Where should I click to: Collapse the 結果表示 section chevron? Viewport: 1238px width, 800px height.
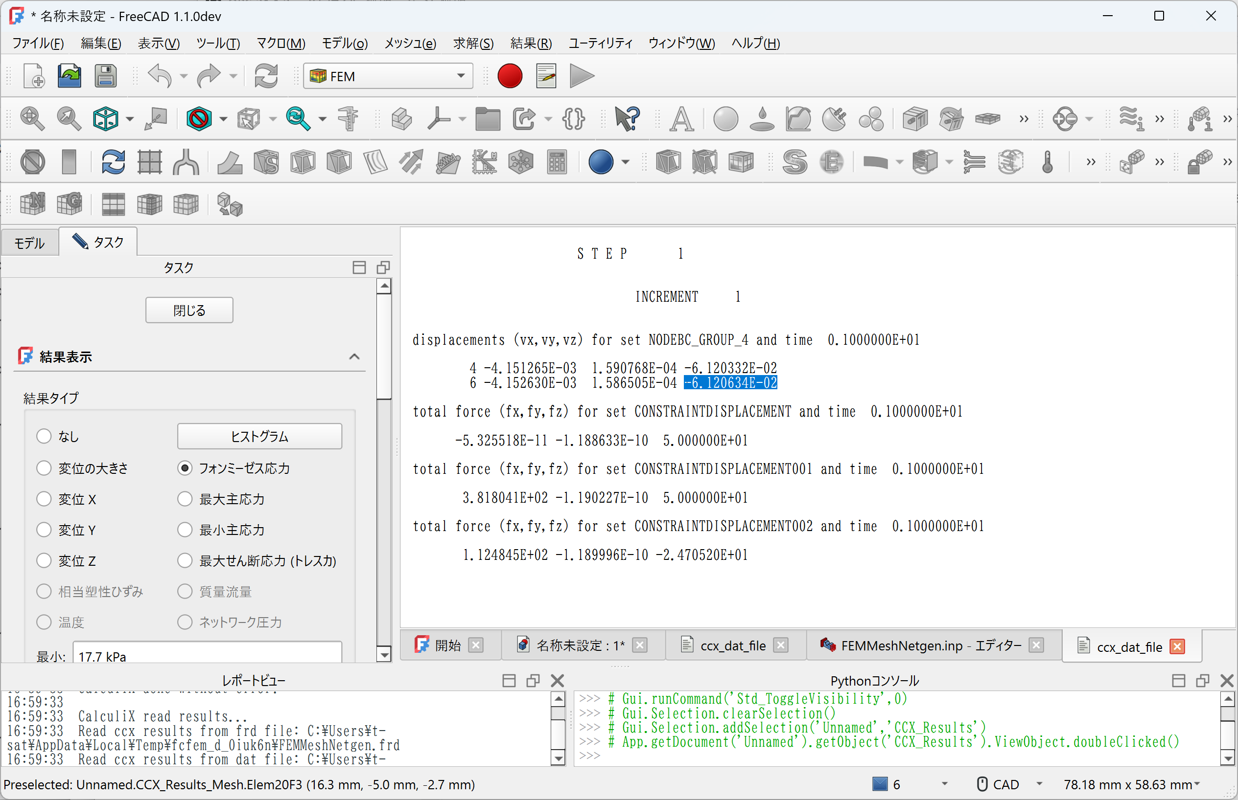pos(354,357)
